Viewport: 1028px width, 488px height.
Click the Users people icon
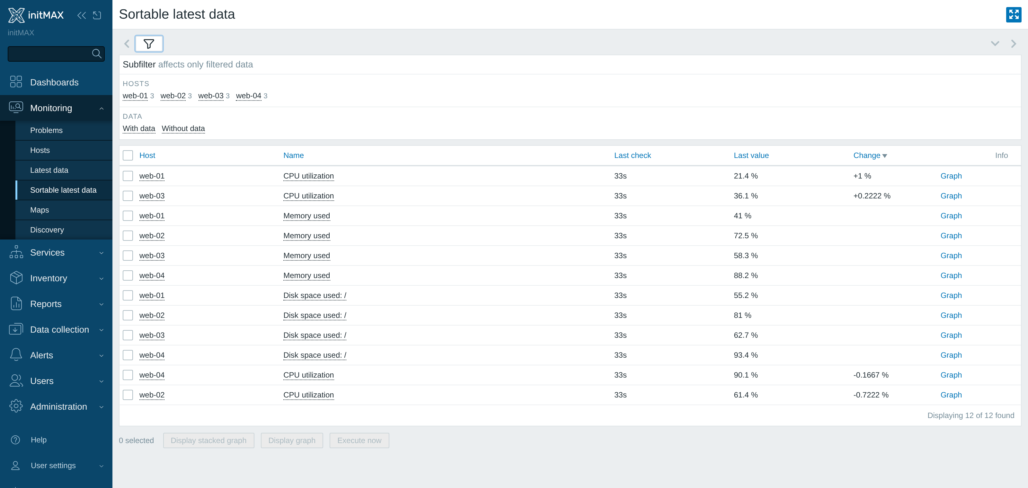tap(16, 381)
